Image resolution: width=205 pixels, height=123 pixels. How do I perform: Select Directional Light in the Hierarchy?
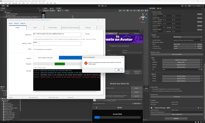coord(13,14)
